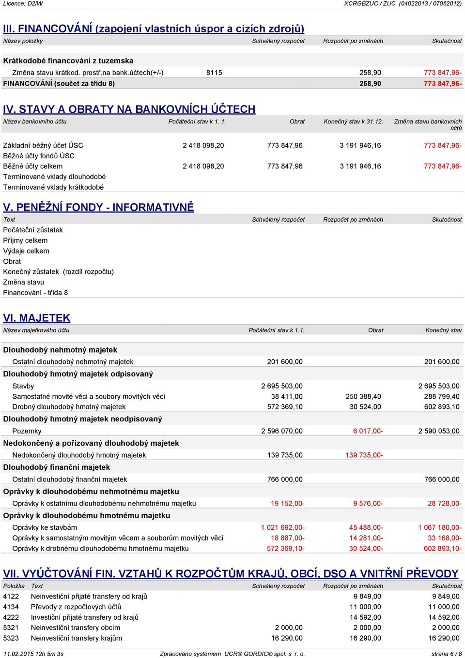Click 'Oprávky k dlouhodobému hmotnému majetku' heading
This screenshot has width=465, height=658.
(87, 516)
